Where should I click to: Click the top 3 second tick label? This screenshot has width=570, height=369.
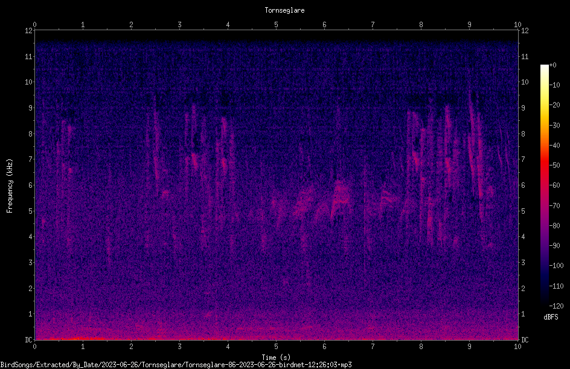[x=179, y=25]
